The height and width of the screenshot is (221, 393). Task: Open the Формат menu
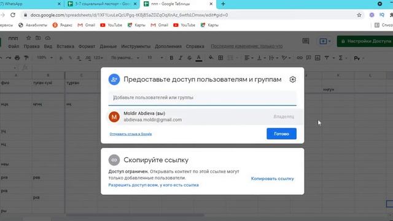pyautogui.click(x=87, y=47)
